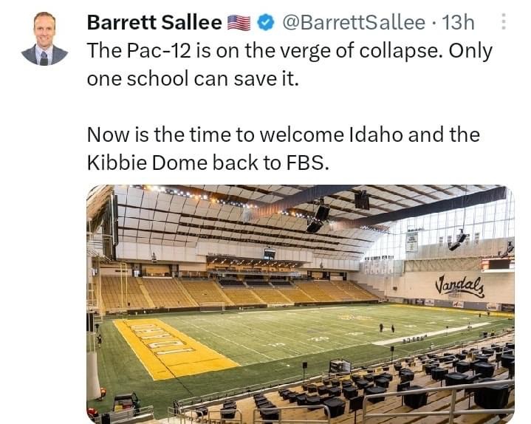Click the US flag emoji beside name

239,23
